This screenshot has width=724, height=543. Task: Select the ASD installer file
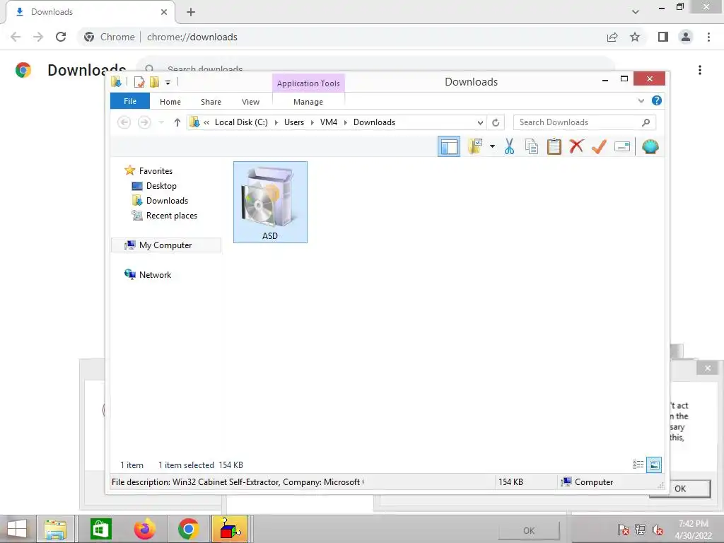[270, 202]
